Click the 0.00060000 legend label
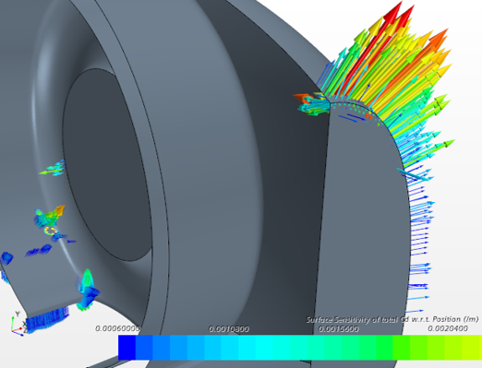This screenshot has height=368, width=482. click(x=117, y=328)
